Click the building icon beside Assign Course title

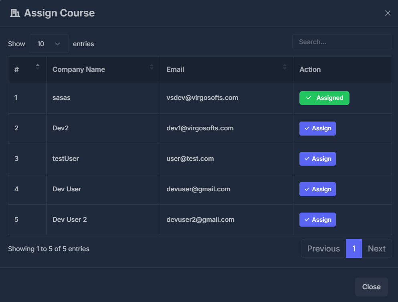click(15, 12)
